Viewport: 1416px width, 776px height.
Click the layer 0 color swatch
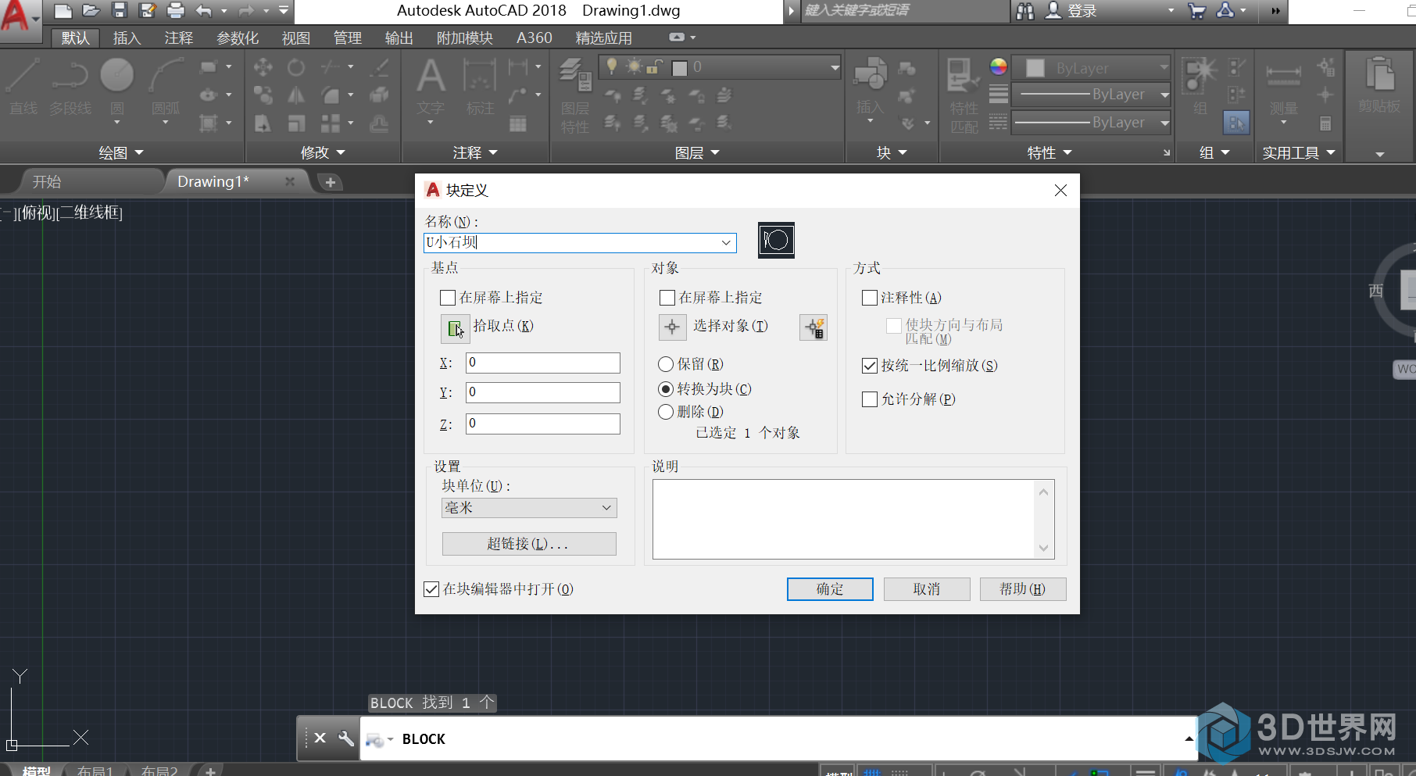(x=680, y=68)
